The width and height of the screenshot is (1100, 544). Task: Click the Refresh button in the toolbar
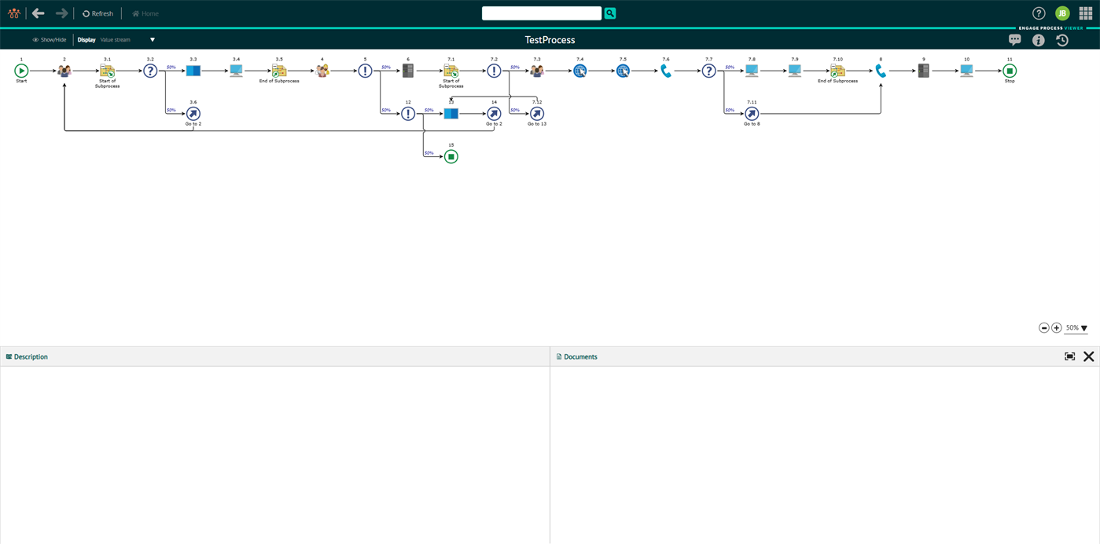(x=97, y=13)
